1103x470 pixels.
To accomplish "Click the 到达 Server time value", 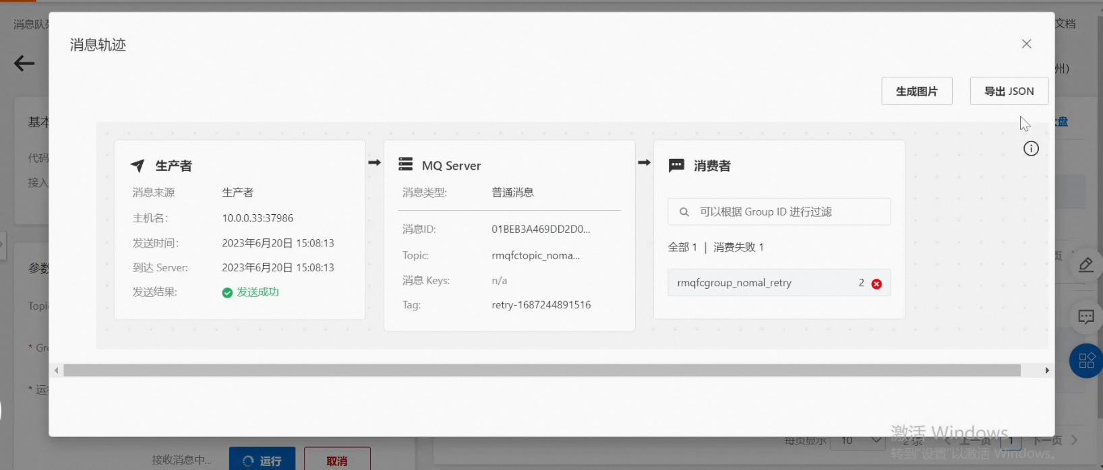I will pyautogui.click(x=278, y=268).
